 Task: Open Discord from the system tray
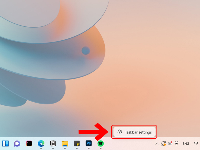170,143
